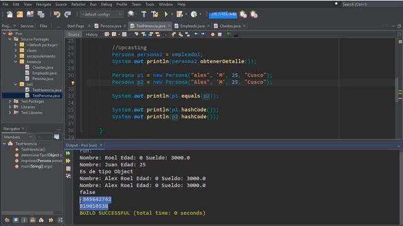Collapse the Source Packages node
This screenshot has height=226, width=403.
click(10, 39)
